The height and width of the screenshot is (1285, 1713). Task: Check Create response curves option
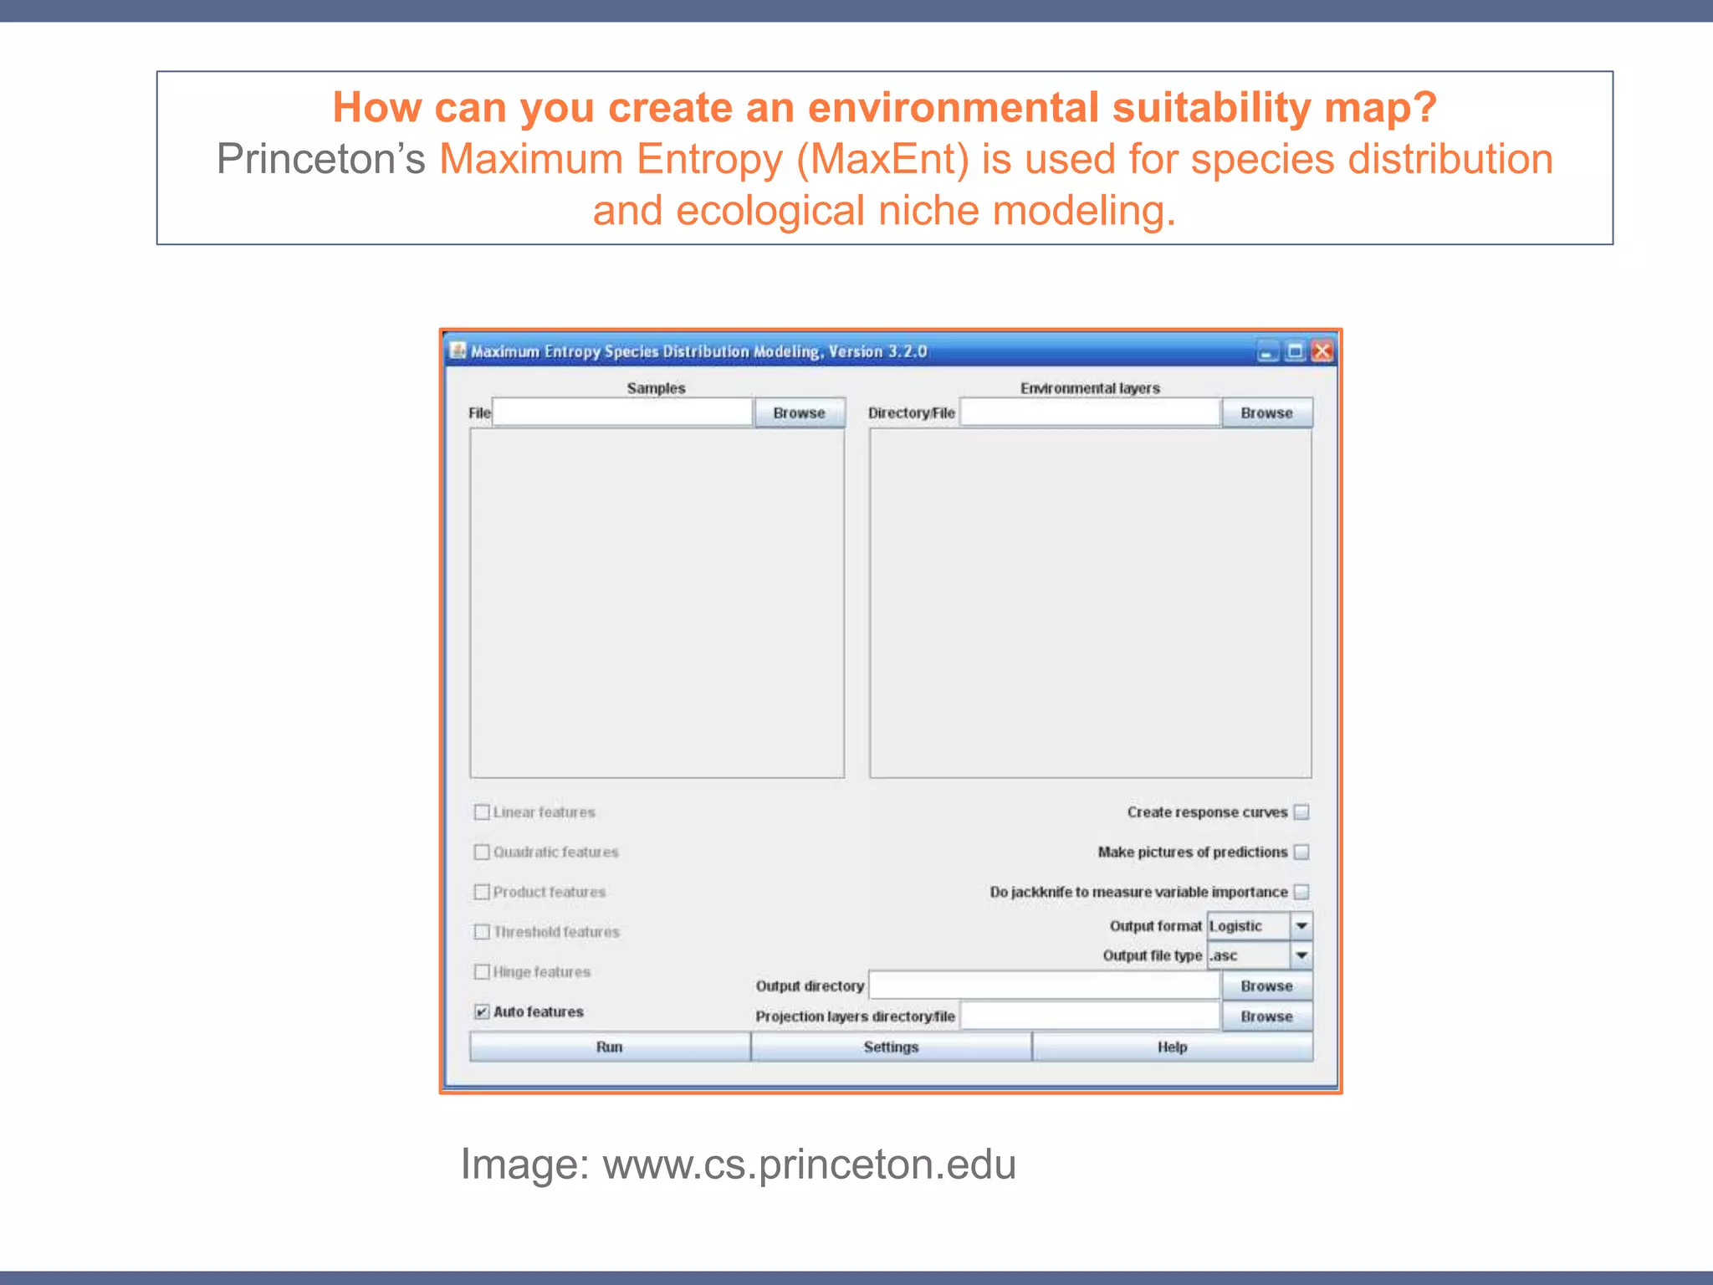(1301, 812)
